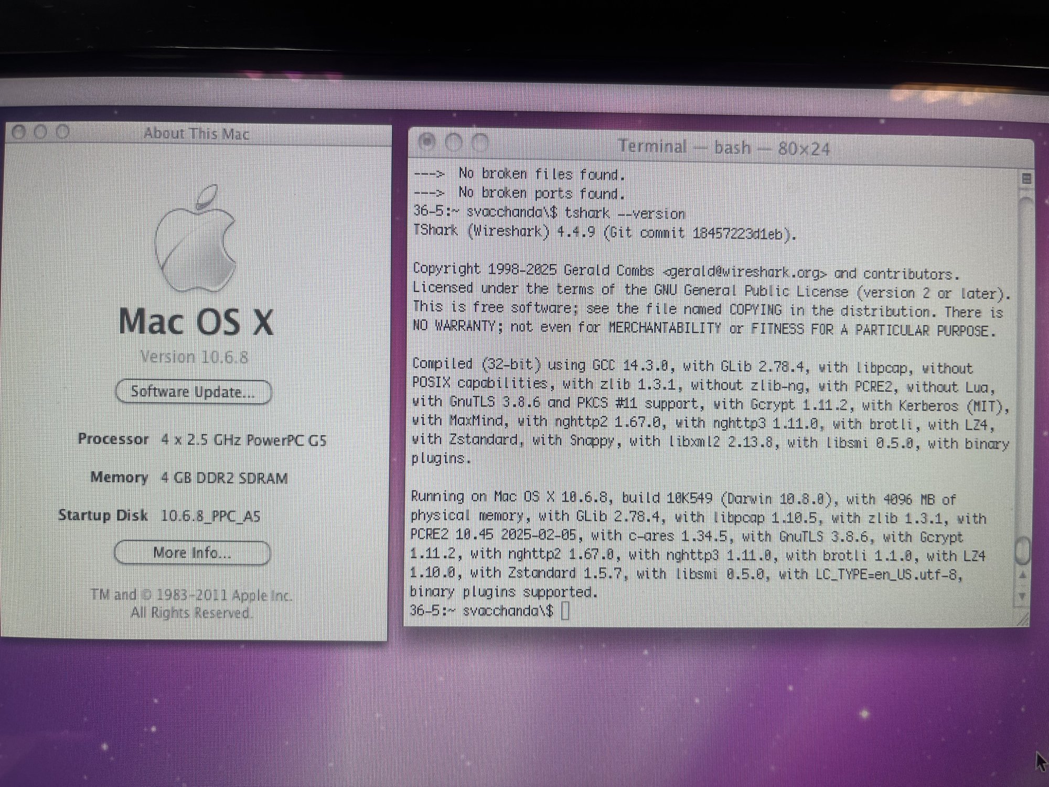Minimize the About This Mac window

[x=40, y=132]
